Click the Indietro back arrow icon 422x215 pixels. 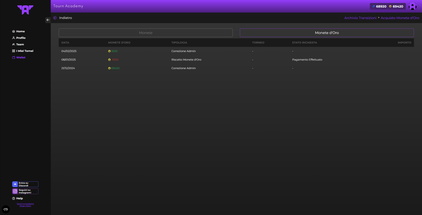click(x=55, y=18)
